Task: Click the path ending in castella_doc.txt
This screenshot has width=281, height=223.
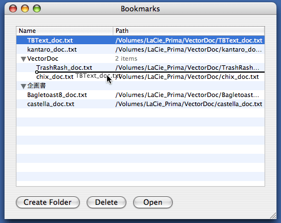Action: pos(189,104)
